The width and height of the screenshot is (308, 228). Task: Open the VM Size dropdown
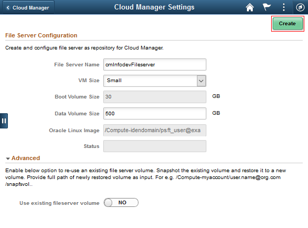(x=155, y=81)
